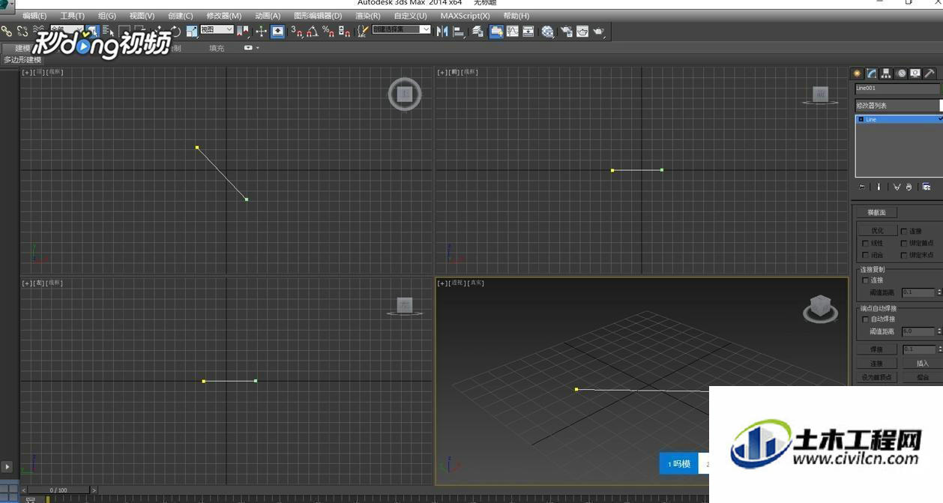The image size is (943, 503).
Task: Click the 焊接 button
Action: [x=876, y=349]
